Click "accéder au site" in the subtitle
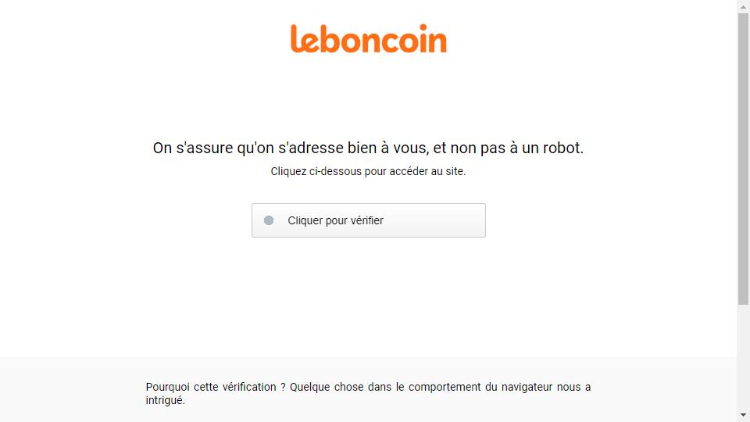 click(427, 171)
